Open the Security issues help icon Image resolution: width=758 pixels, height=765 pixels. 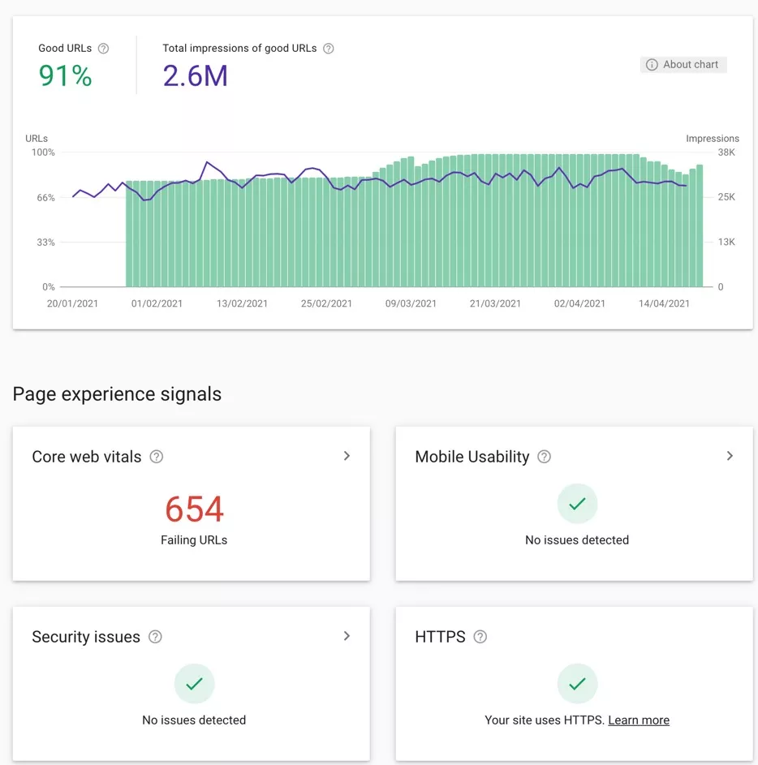[x=154, y=638]
